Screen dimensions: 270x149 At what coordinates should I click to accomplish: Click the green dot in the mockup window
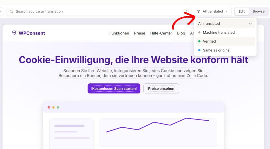pos(58,107)
